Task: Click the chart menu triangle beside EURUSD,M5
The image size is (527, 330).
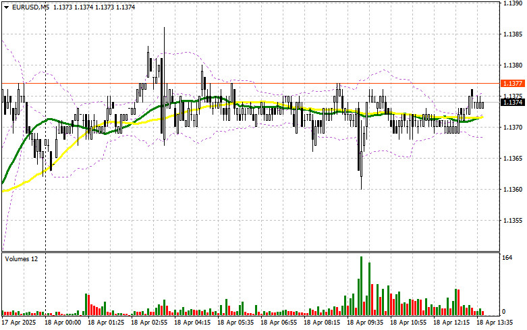Action: (x=6, y=7)
